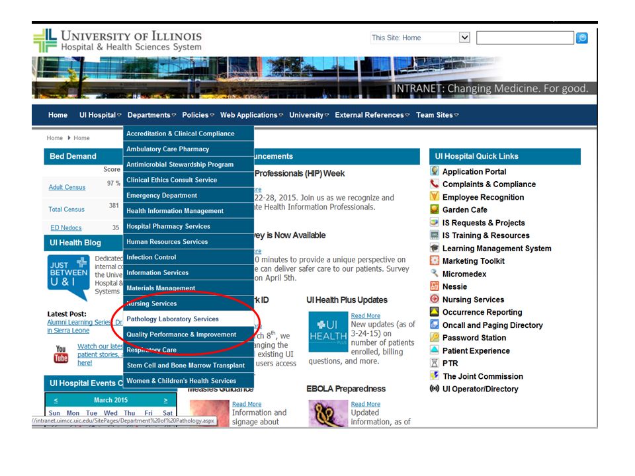Open the Watch our latest patient stories link
This screenshot has width=635, height=476.
point(100,354)
